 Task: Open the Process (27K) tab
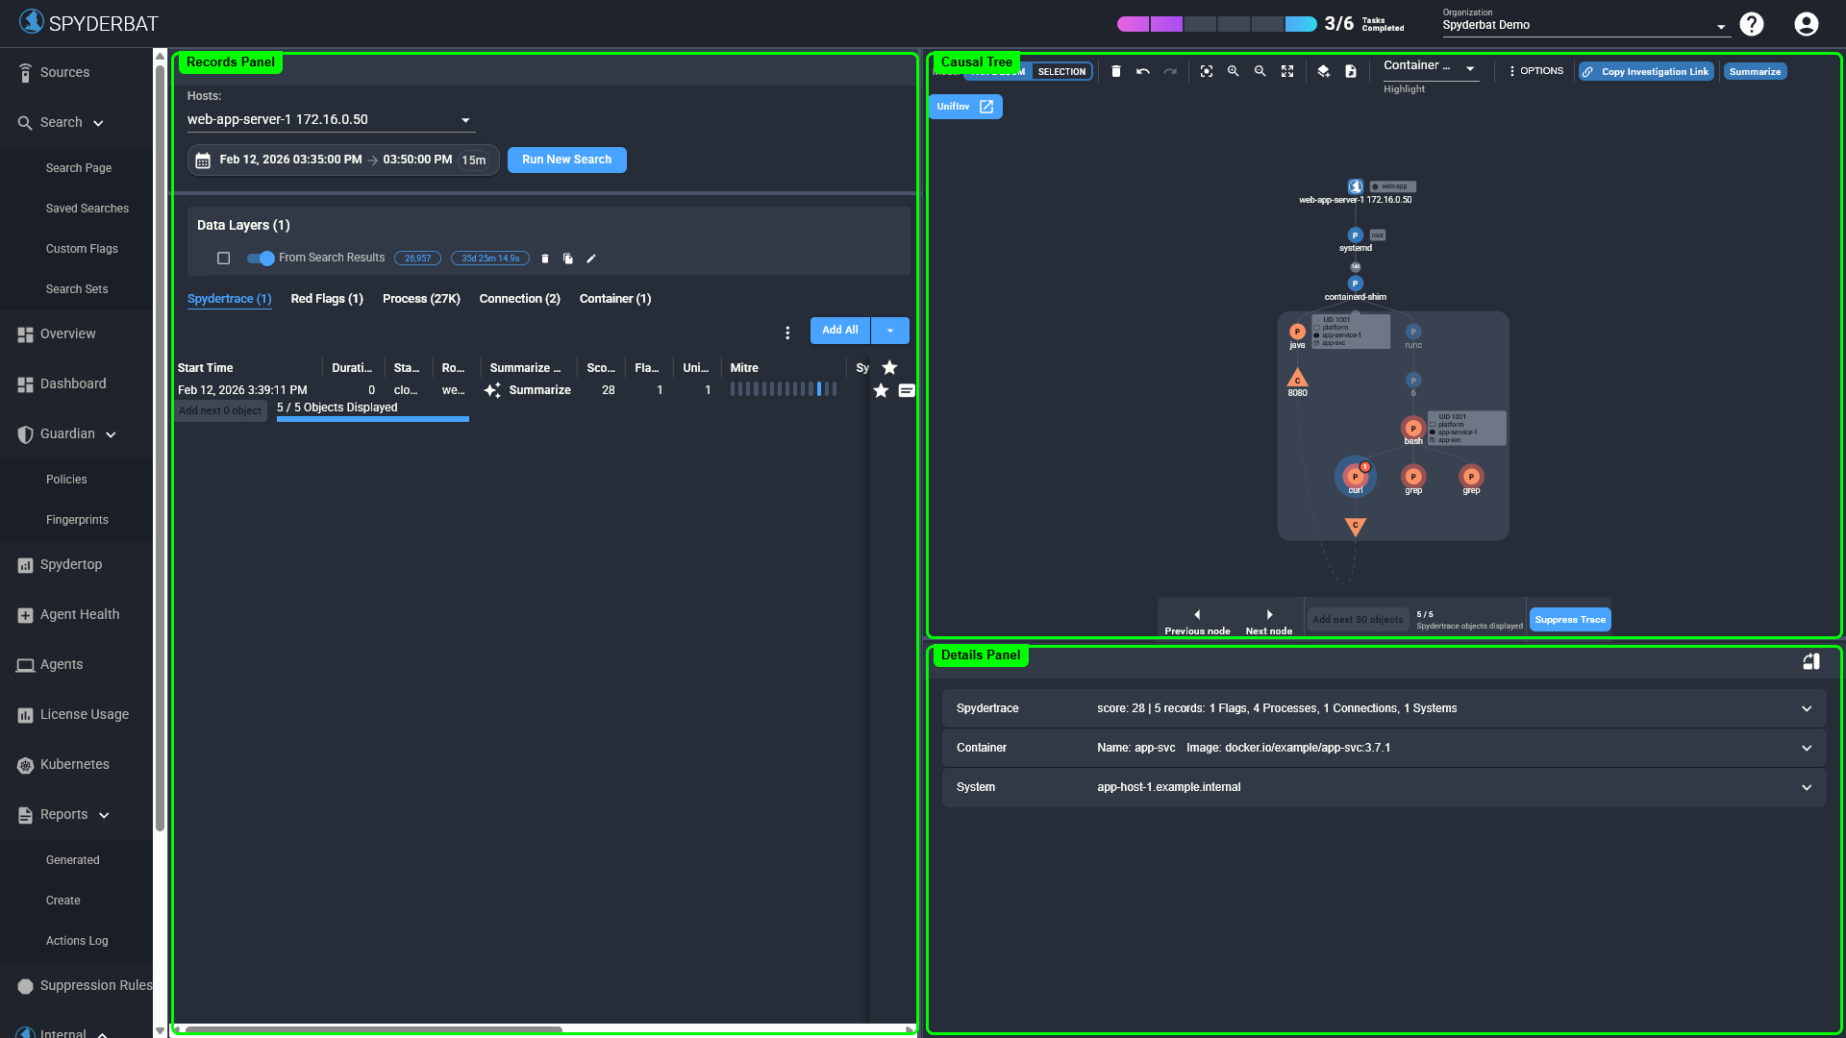point(421,299)
